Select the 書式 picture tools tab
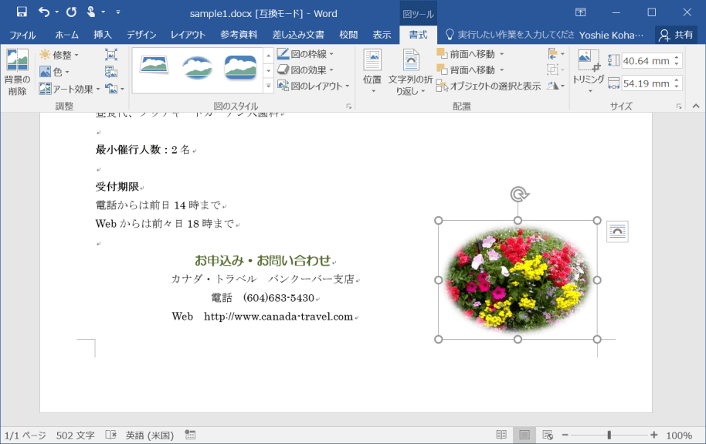Image resolution: width=706 pixels, height=444 pixels. [418, 35]
